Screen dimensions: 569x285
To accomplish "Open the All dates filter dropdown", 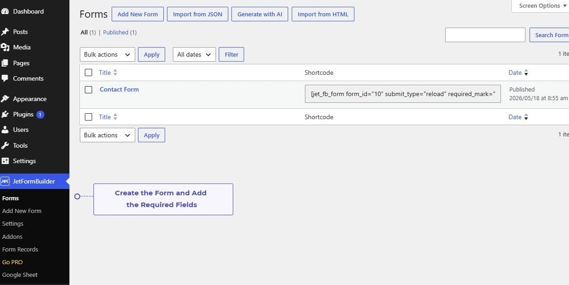I will tap(194, 54).
